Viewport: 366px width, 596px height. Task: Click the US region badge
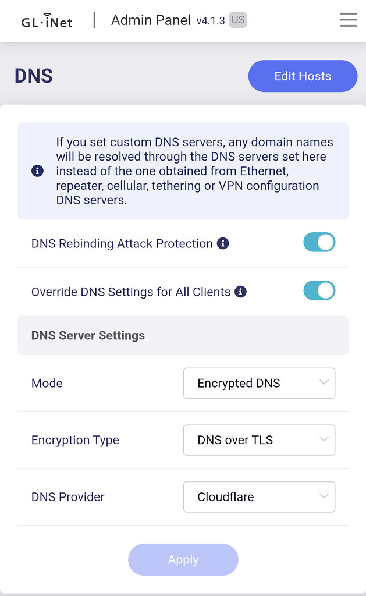[x=238, y=20]
